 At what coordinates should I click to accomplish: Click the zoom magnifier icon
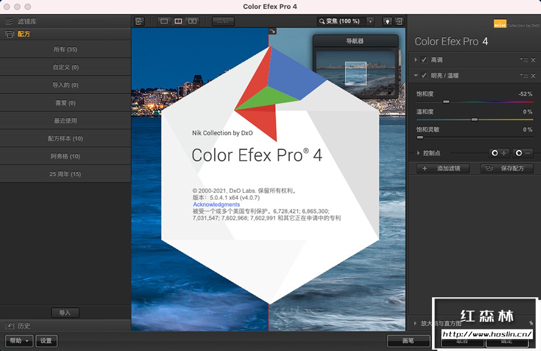(x=322, y=21)
